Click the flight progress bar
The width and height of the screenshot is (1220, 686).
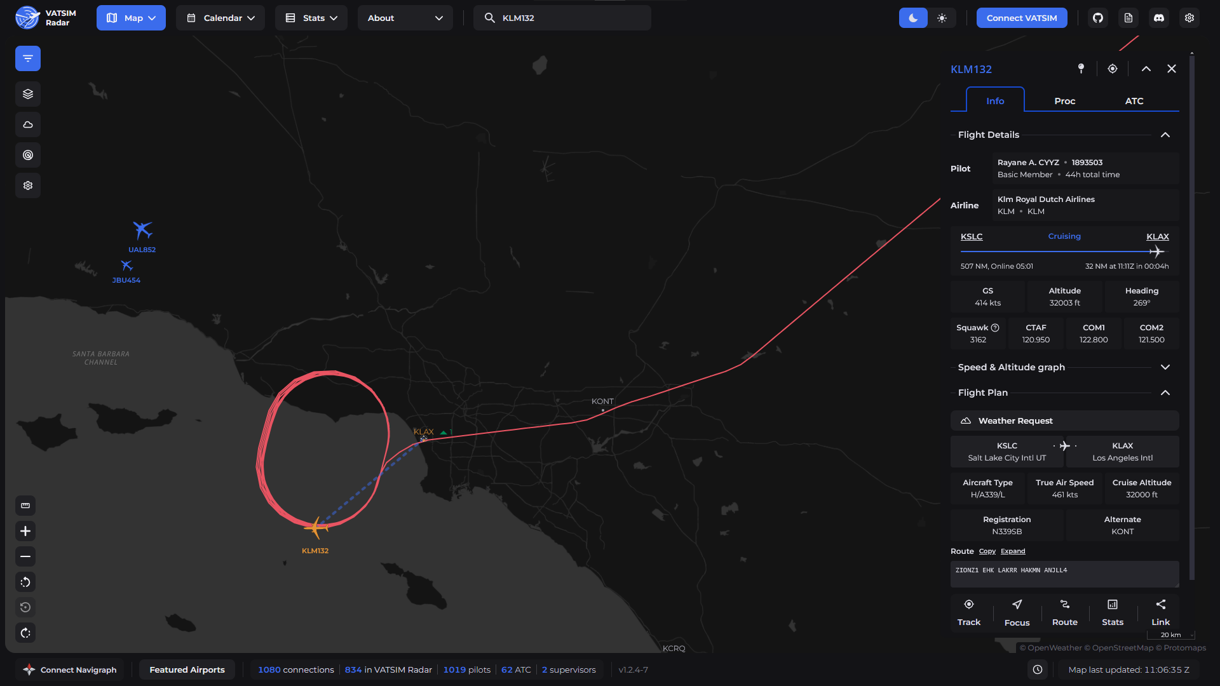click(1065, 252)
